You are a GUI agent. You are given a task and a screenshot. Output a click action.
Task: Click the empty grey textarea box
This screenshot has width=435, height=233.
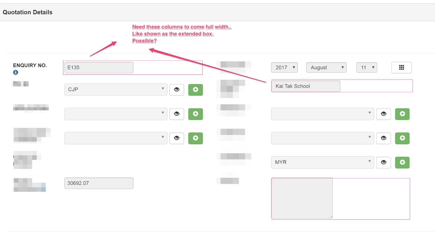pyautogui.click(x=302, y=198)
